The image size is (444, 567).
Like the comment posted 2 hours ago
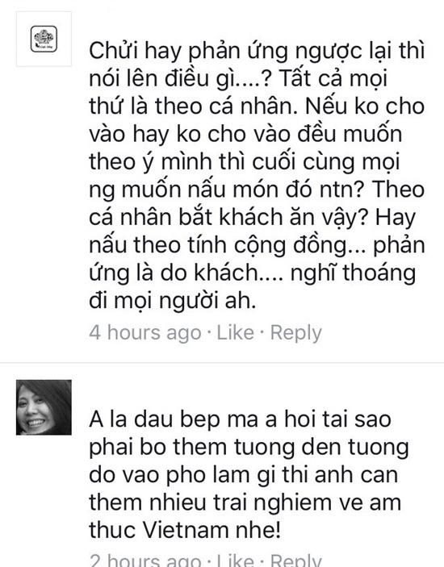click(x=235, y=560)
